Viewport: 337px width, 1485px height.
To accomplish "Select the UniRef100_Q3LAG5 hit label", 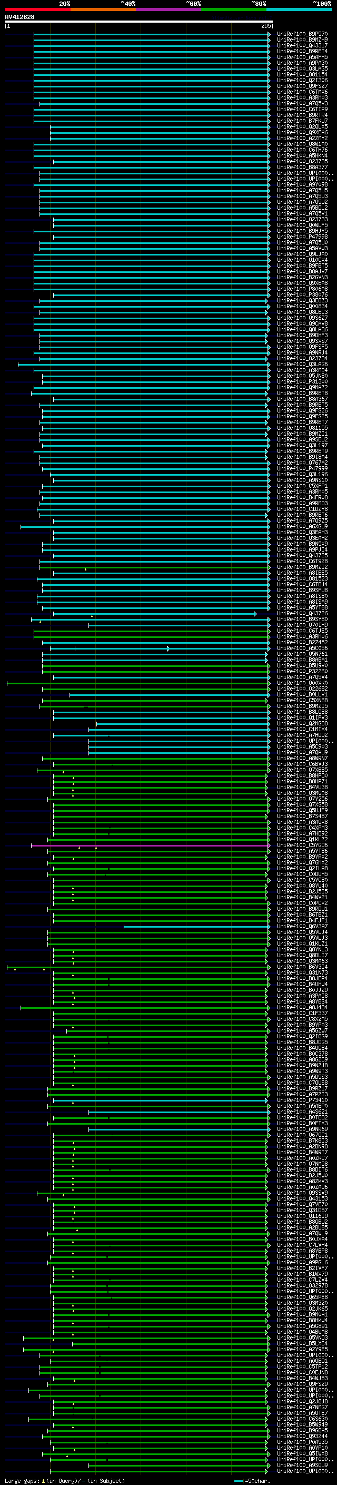I will 302,68.
